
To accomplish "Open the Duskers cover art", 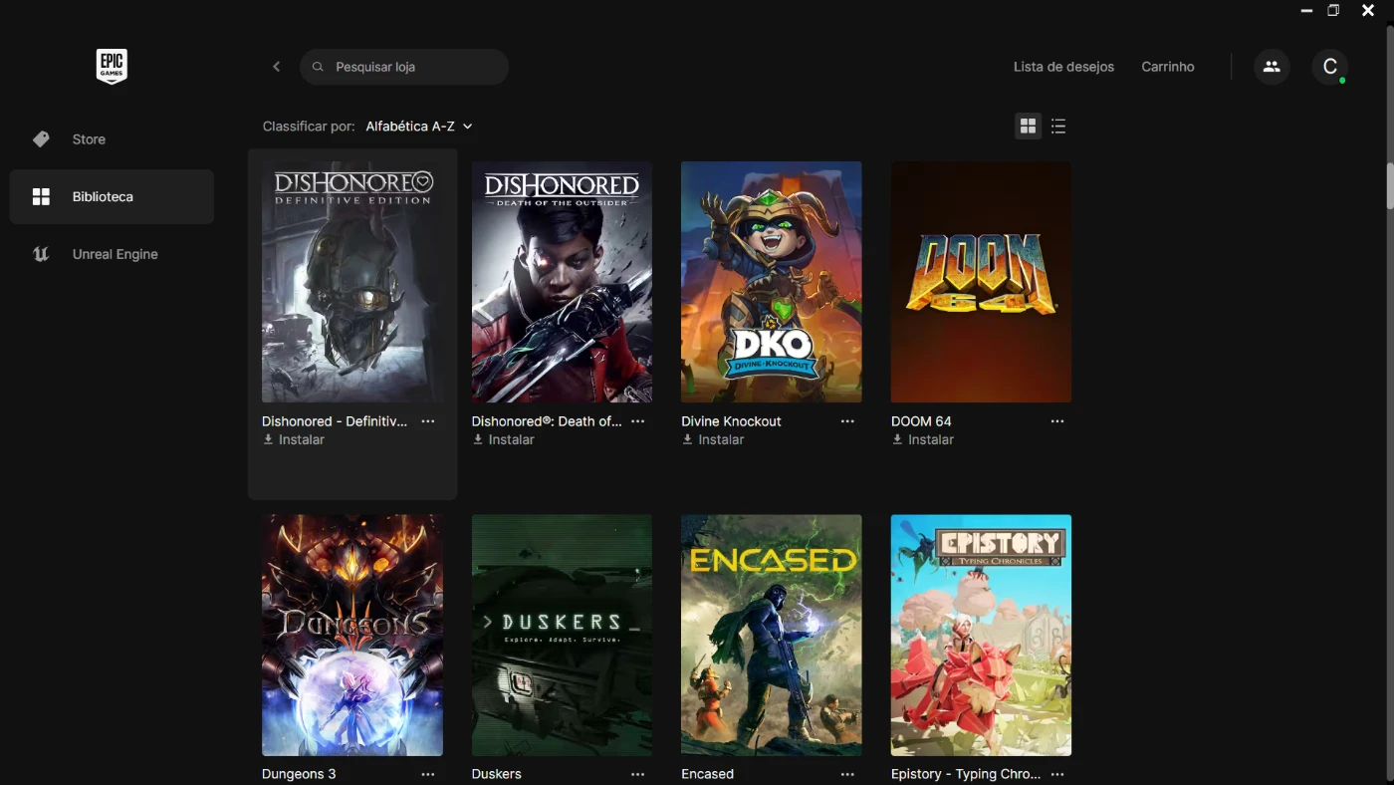I will coord(562,635).
